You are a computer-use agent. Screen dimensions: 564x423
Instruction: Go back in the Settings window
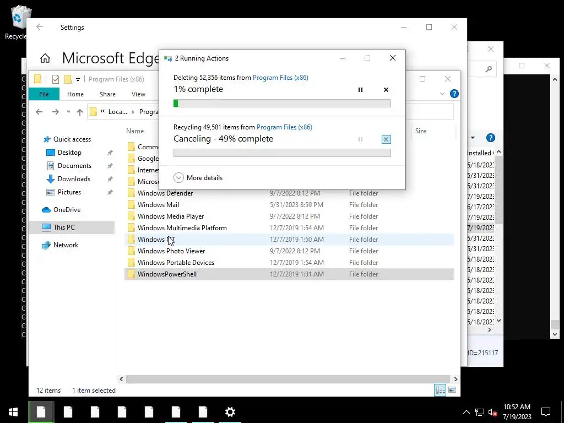click(40, 27)
